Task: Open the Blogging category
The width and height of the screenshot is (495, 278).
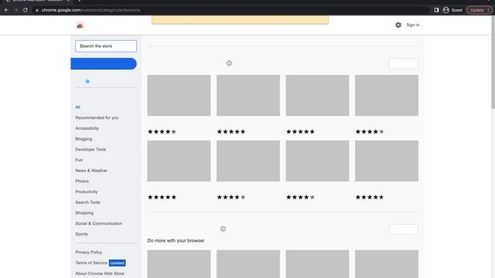Action: click(84, 139)
